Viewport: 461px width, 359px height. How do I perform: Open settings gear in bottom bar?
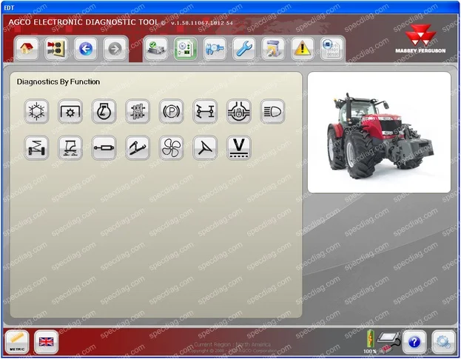tap(443, 342)
